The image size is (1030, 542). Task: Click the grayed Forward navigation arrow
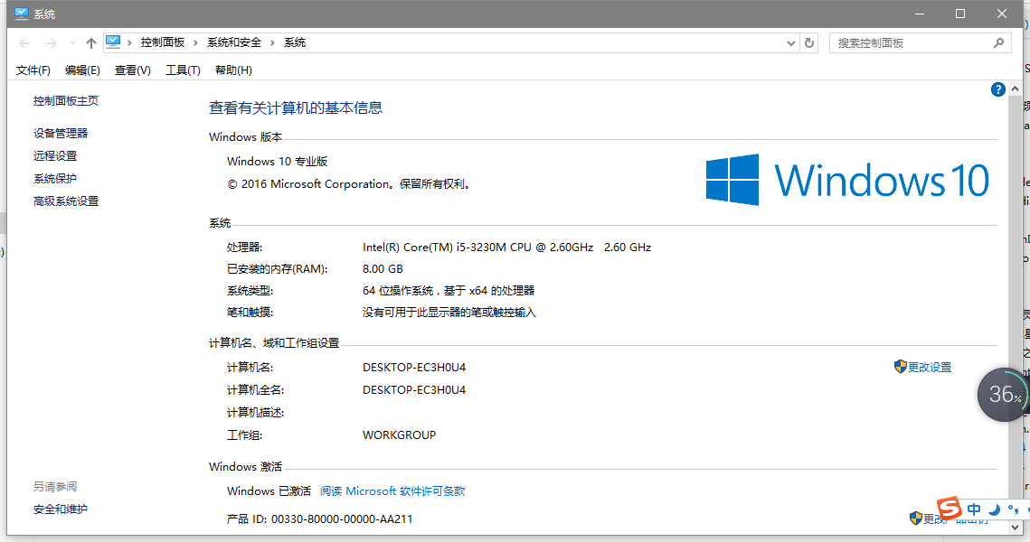point(52,42)
